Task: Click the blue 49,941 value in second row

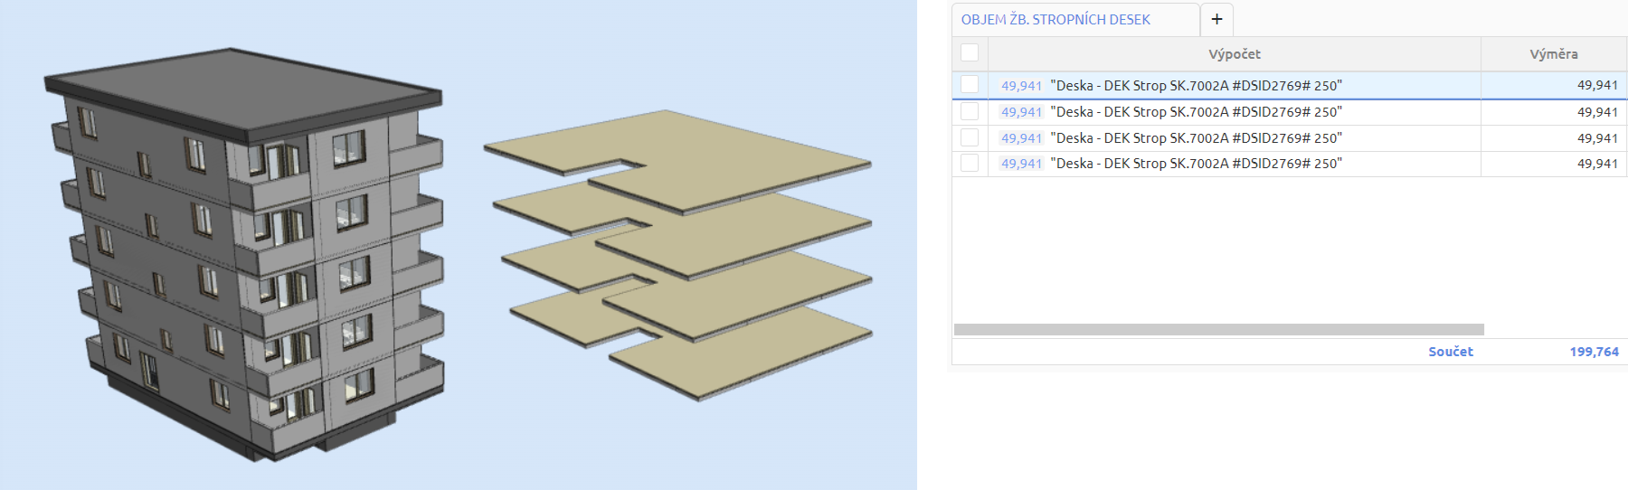Action: [x=1021, y=112]
